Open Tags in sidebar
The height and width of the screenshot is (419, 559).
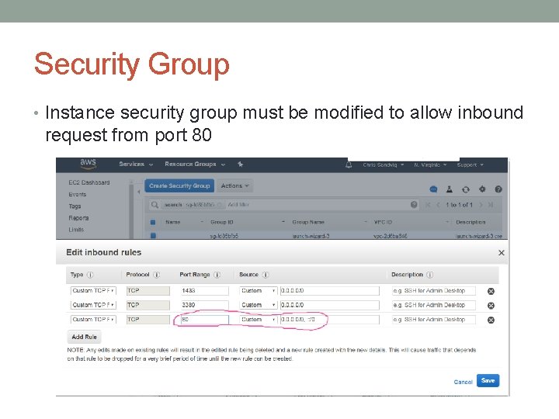75,206
